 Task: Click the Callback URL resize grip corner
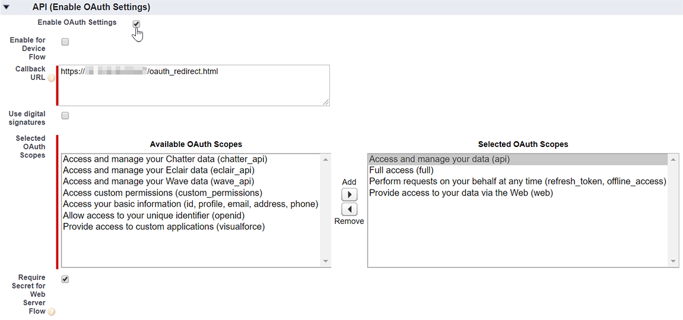pos(326,102)
